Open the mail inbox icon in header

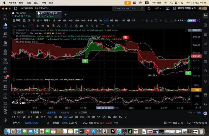click(x=168, y=8)
